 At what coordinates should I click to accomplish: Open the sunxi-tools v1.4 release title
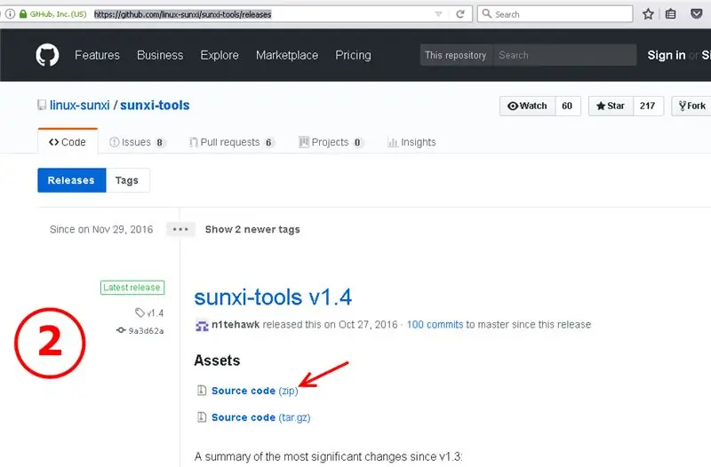(x=273, y=297)
